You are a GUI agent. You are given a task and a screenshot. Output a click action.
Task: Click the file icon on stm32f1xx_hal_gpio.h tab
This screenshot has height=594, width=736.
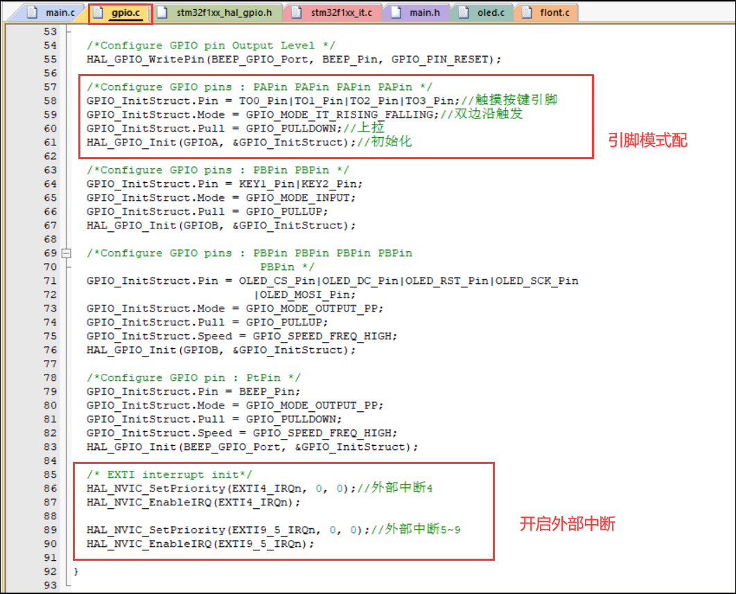pyautogui.click(x=162, y=12)
